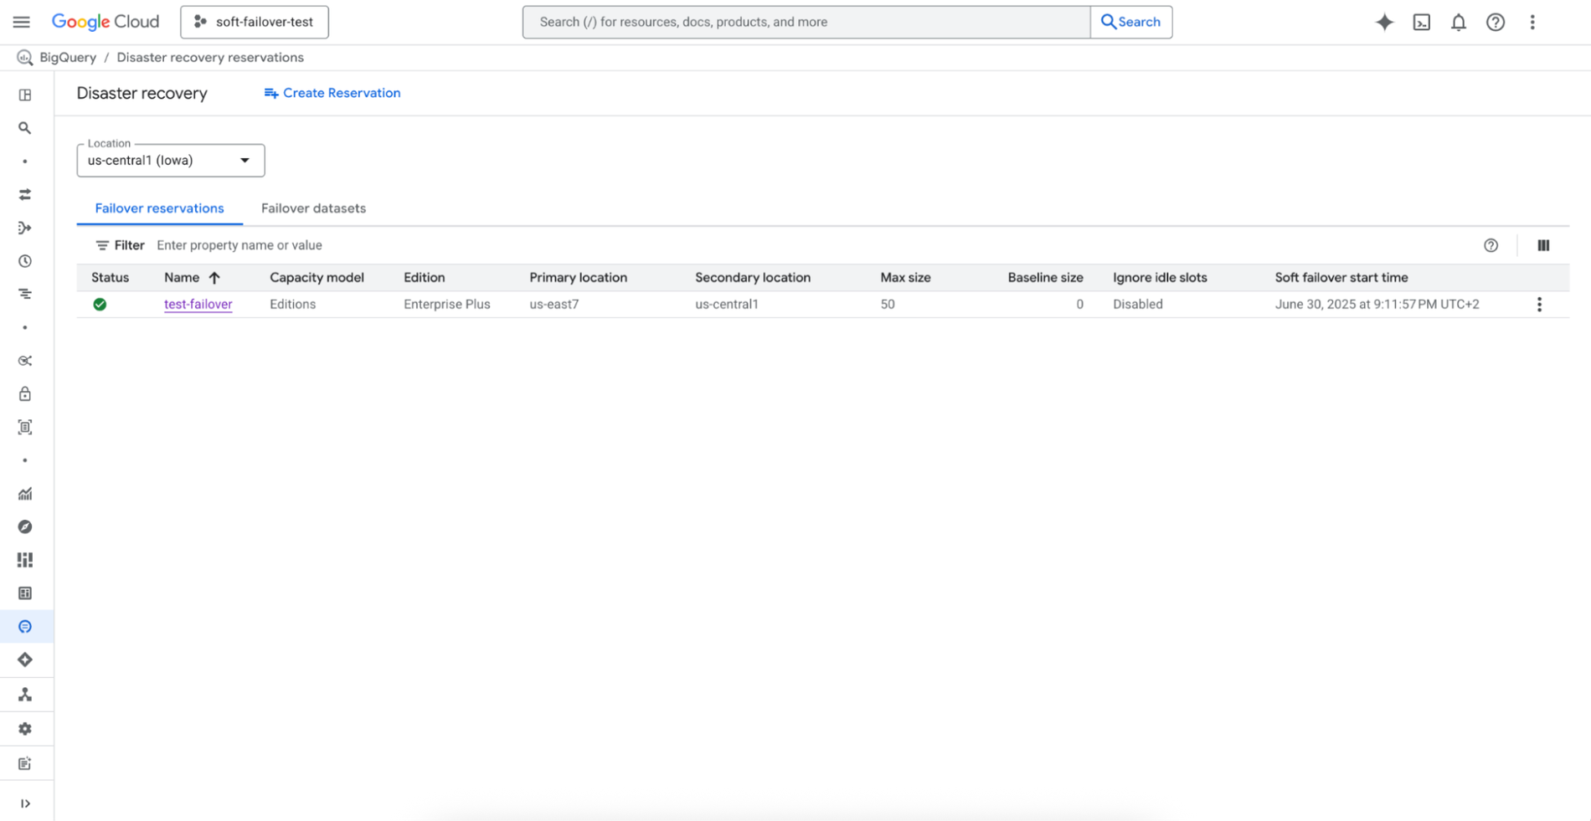
Task: Open the test-failover reservation link
Action: pyautogui.click(x=198, y=305)
